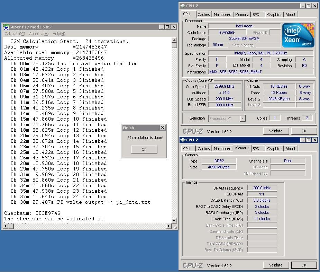
Task: Click the lower CPU-Z window title icon
Action: 183,140
